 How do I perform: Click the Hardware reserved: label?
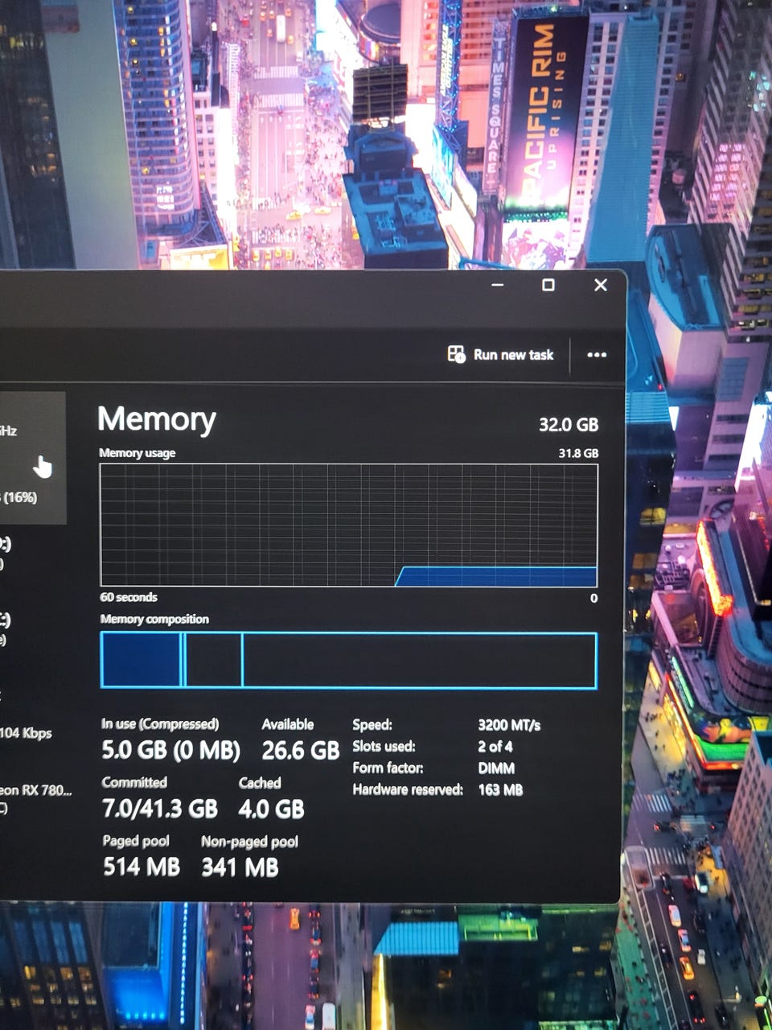coord(408,789)
